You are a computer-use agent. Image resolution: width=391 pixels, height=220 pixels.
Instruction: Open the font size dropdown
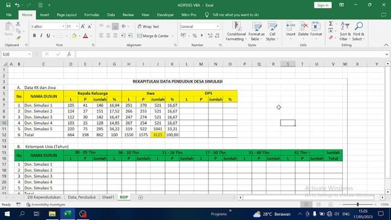pyautogui.click(x=77, y=26)
